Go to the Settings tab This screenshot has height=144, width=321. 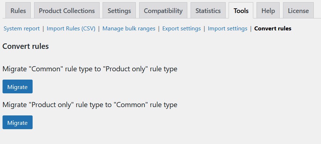pyautogui.click(x=119, y=10)
